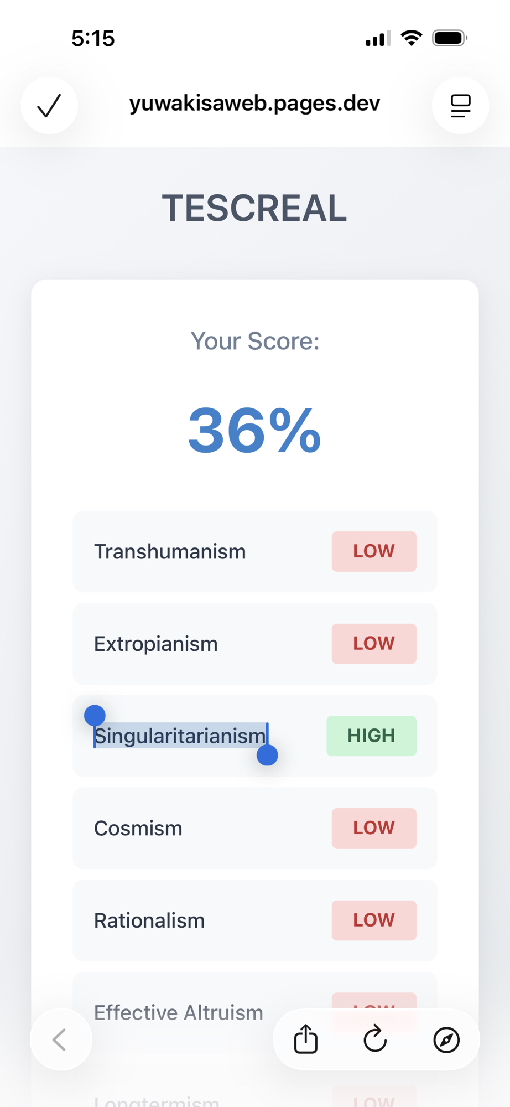
Task: Tap the end selection handle
Action: click(267, 755)
